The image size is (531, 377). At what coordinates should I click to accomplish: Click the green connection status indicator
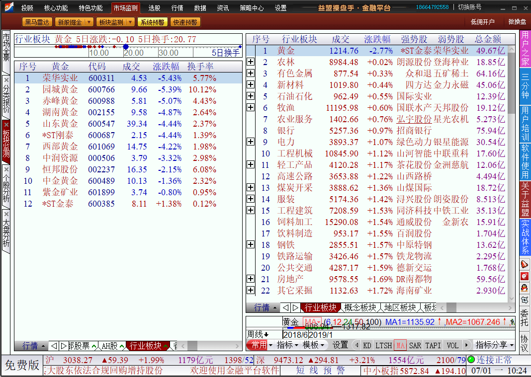click(x=471, y=360)
